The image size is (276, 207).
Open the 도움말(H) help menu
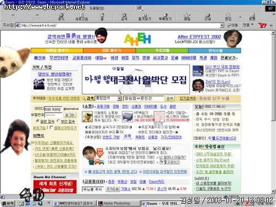97,8
